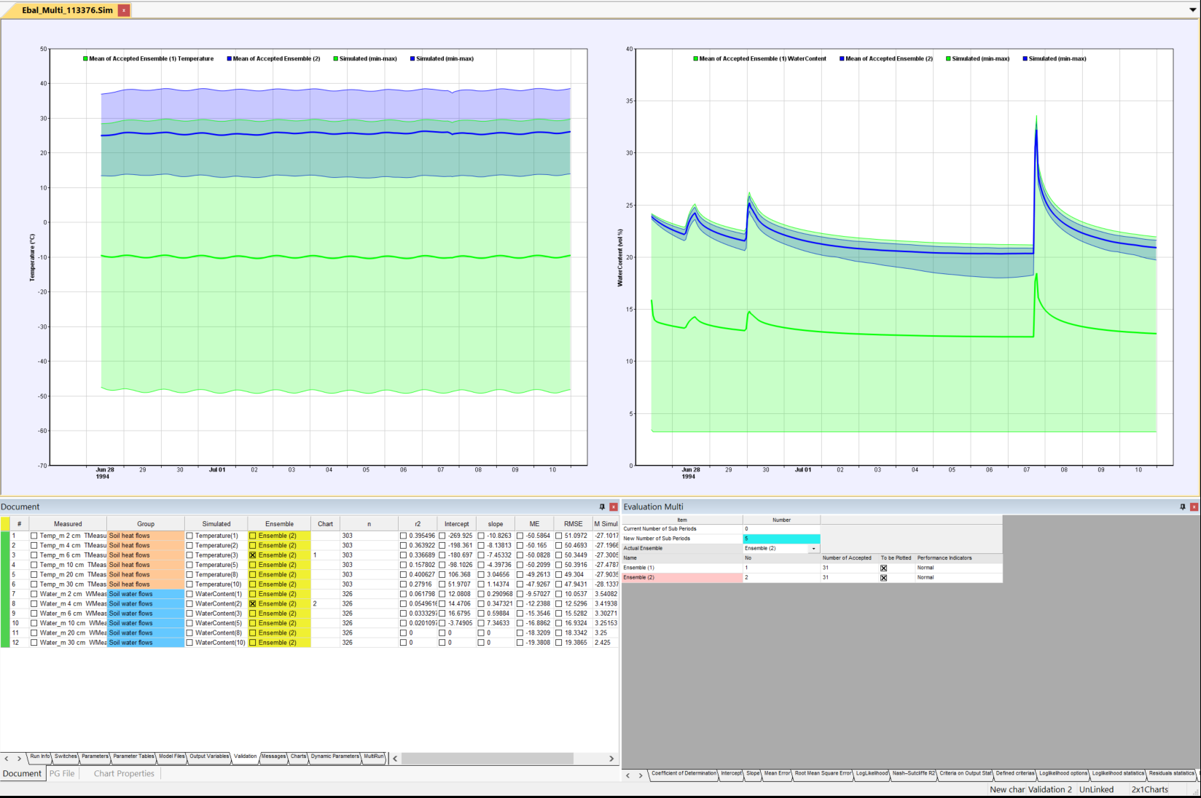Open the Charts tab
Viewport: 1201px width, 798px height.
tap(299, 756)
